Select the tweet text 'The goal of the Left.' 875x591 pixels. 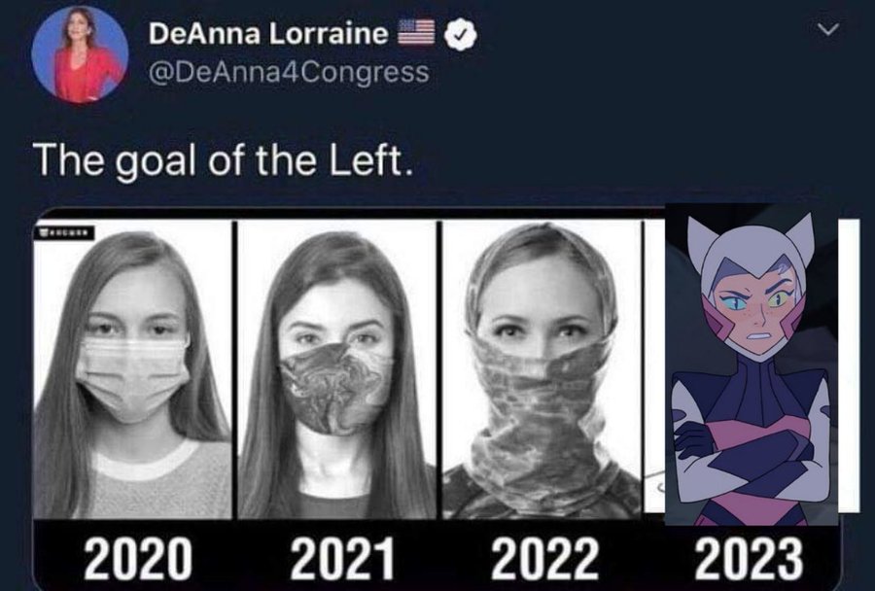[x=224, y=159]
